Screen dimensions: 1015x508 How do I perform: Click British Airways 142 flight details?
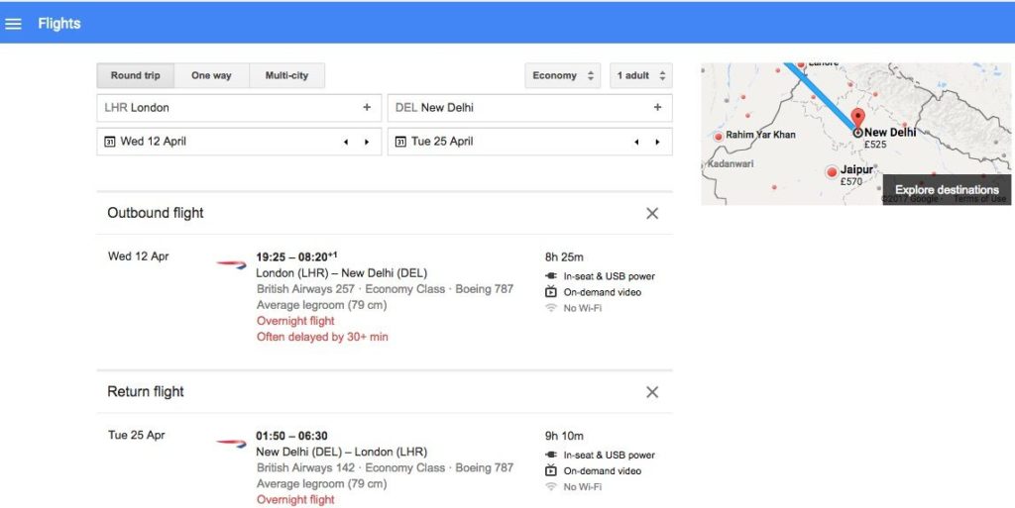[386, 468]
